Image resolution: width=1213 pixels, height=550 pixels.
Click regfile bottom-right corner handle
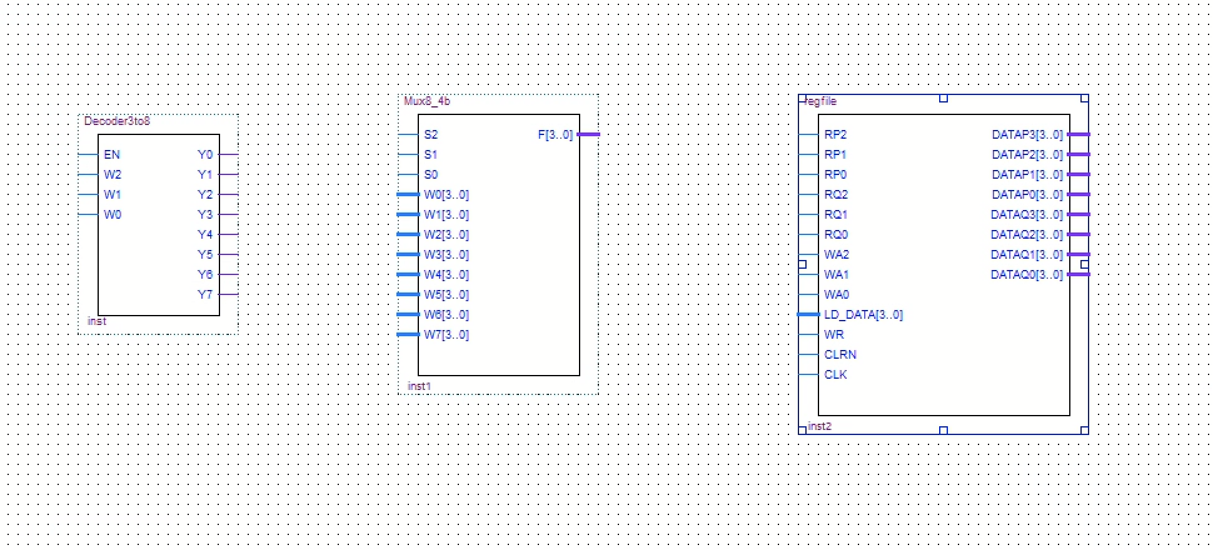(1085, 430)
